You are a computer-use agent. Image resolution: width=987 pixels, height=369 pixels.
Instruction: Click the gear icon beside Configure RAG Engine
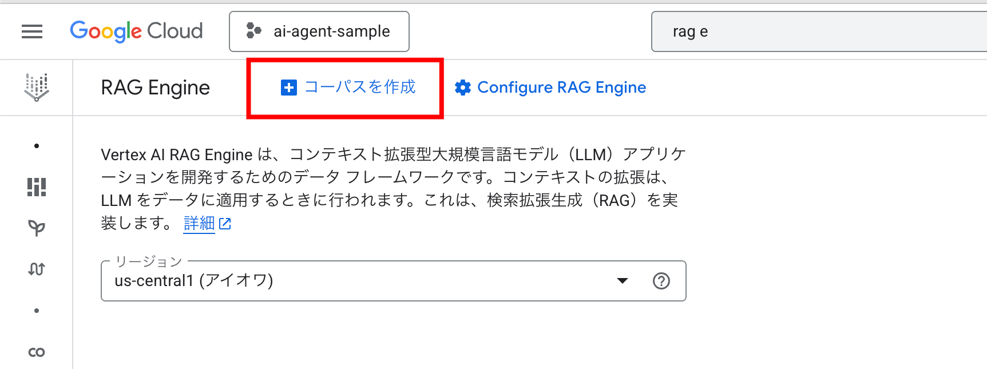(463, 88)
